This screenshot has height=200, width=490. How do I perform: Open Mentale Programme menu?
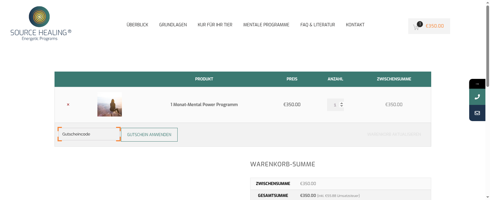point(266,25)
